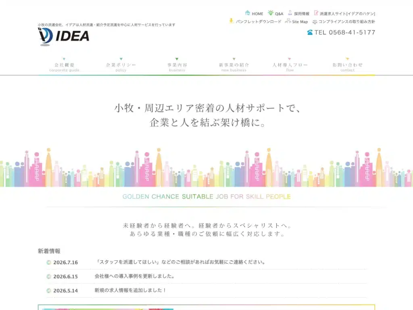Open パンフレットダウンロード link

pos(259,22)
